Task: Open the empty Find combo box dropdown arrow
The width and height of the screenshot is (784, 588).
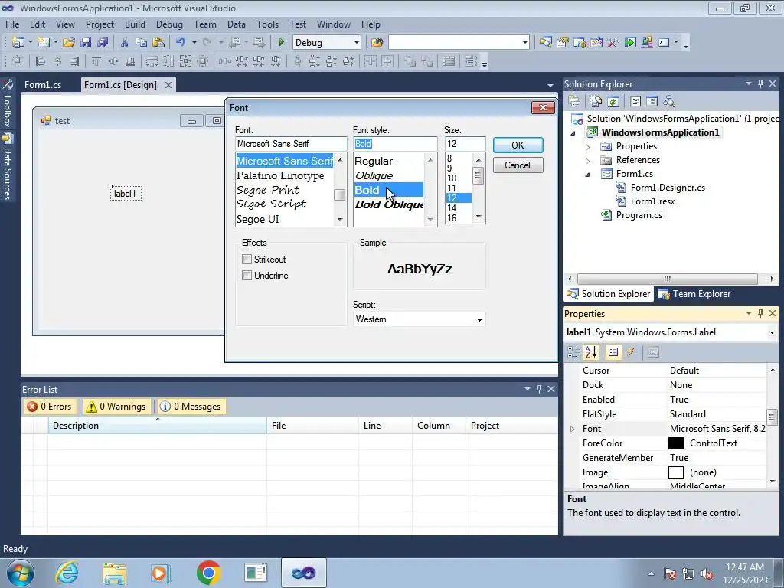Action: point(524,43)
